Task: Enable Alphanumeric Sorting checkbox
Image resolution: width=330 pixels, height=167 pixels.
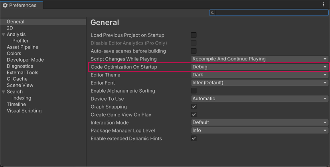Action: (x=194, y=91)
